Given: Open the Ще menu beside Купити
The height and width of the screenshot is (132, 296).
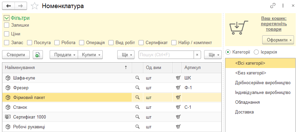Looking at the screenshot, I should tap(126, 55).
